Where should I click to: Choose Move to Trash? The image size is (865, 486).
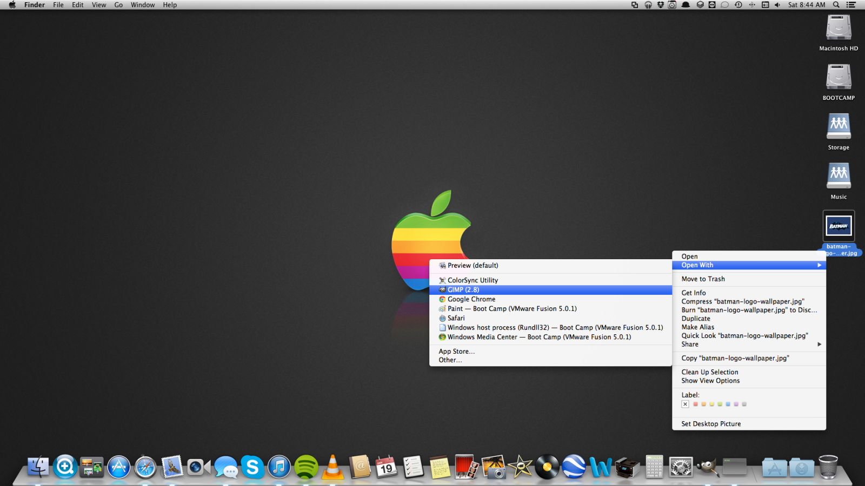[x=749, y=279]
